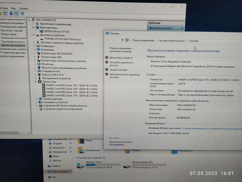Open Дополнительные параметры системы link
Screen dimensions: 242x182
tap(124, 76)
